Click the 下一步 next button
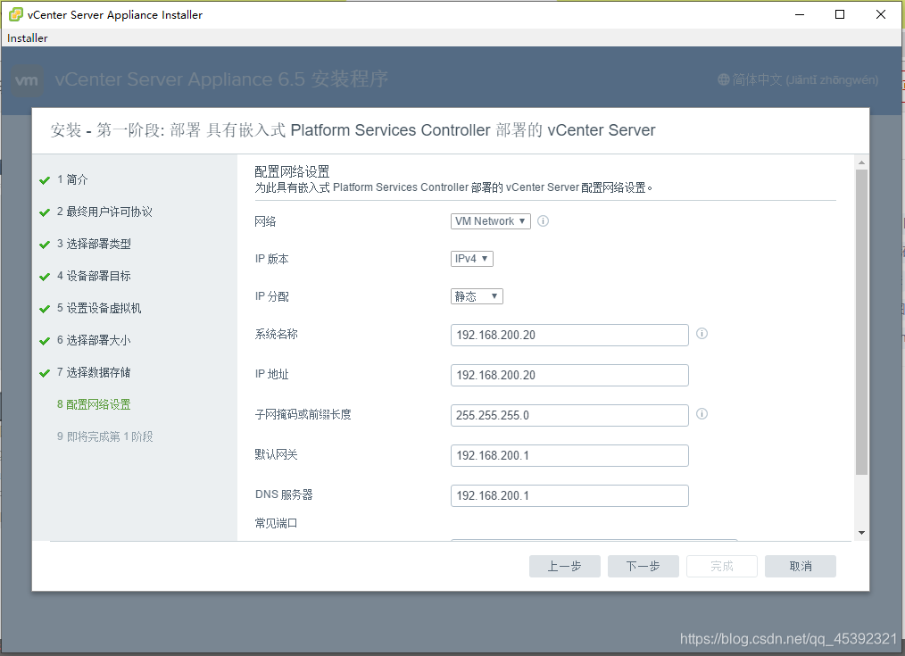The width and height of the screenshot is (905, 656). pos(643,566)
